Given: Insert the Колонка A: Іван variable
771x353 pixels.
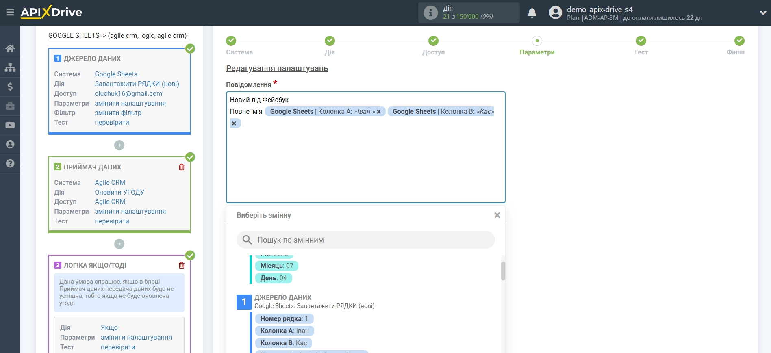Looking at the screenshot, I should click(285, 331).
